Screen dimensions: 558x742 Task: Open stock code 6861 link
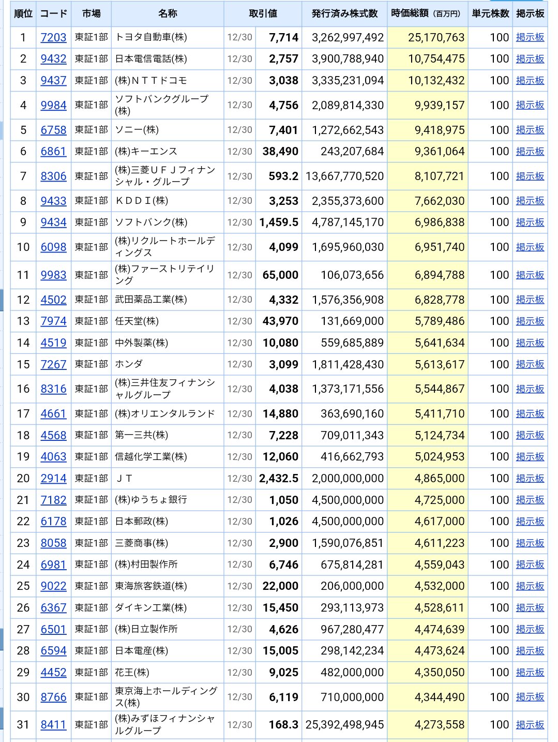click(x=54, y=152)
